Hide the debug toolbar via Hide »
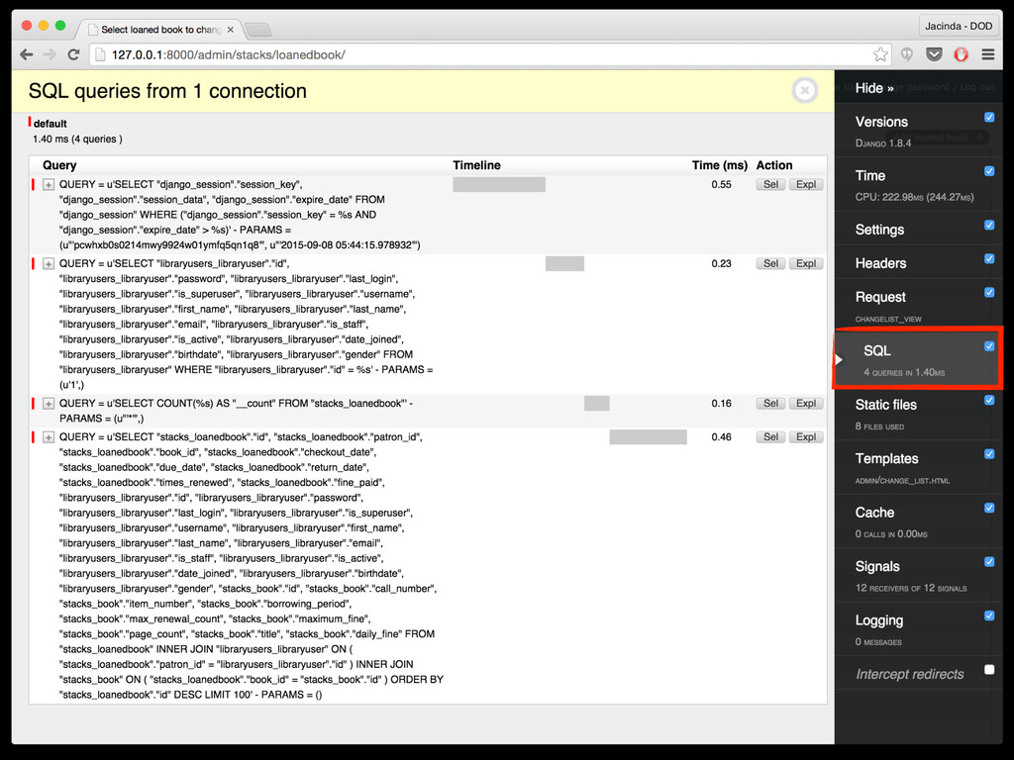Image resolution: width=1014 pixels, height=760 pixels. click(x=874, y=88)
